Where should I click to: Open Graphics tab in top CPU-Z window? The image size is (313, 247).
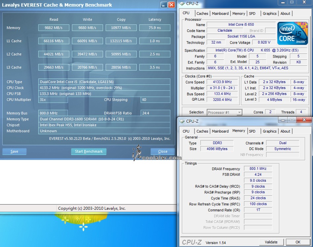[x=269, y=14]
